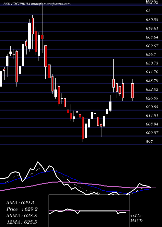162x227 pixels.
Task: Click the NSE ICICIPRULI ticker title
Action: 37,4
